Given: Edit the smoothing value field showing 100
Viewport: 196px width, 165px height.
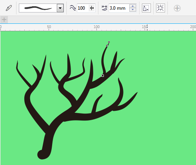Looking at the screenshot, I should (x=83, y=8).
